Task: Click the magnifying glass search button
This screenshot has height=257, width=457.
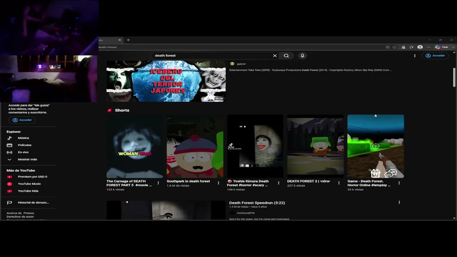Action: pyautogui.click(x=286, y=56)
